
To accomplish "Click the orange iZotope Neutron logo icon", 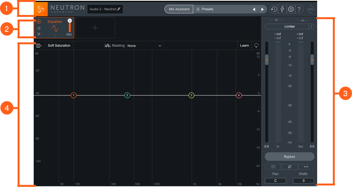I will (41, 9).
